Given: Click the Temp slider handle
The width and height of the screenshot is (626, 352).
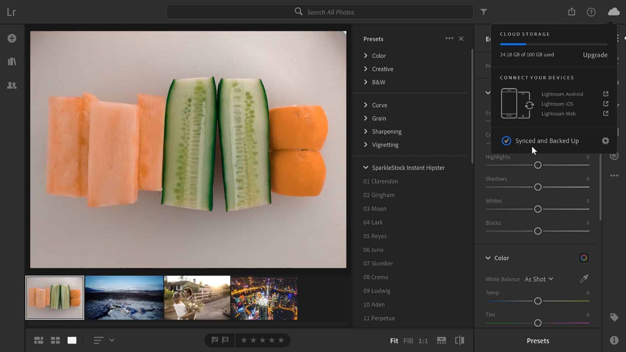Looking at the screenshot, I should pos(538,301).
